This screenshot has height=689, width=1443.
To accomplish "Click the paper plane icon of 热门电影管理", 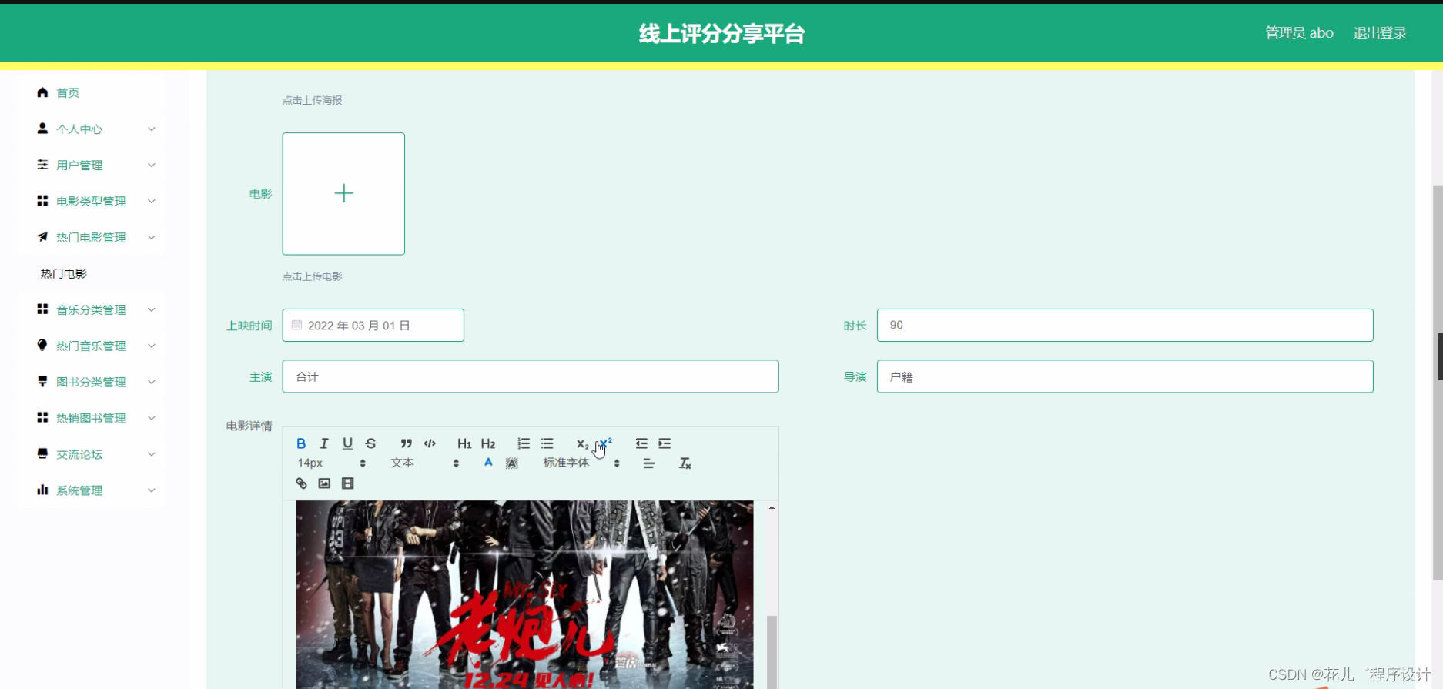I will pyautogui.click(x=42, y=236).
